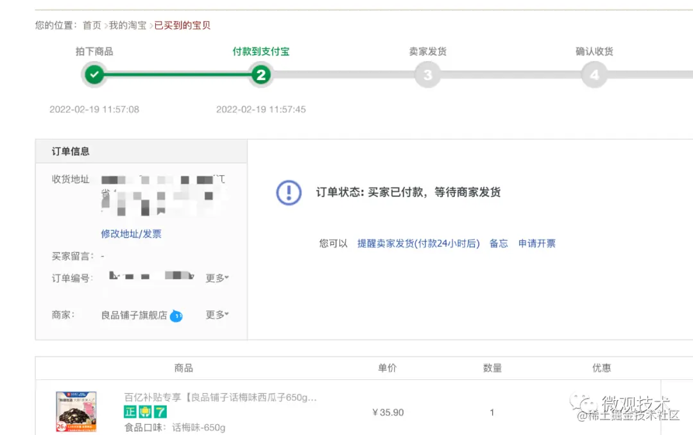This screenshot has width=693, height=435.
Task: Open 修改地址/发票 link
Action: tap(132, 234)
